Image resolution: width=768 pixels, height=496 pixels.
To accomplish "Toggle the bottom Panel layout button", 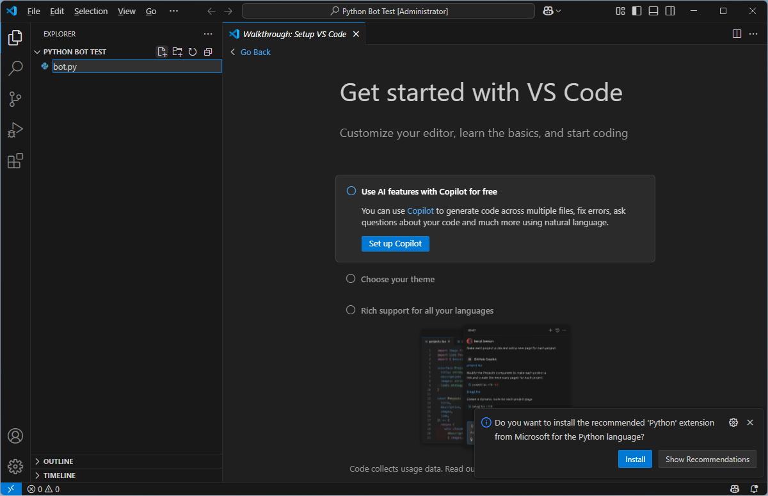I will [653, 11].
